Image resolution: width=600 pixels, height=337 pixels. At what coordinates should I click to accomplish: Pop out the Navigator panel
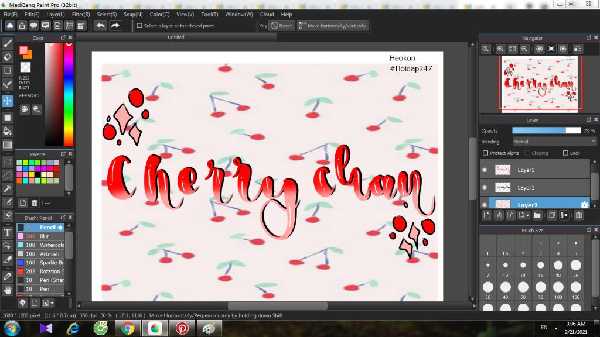(x=588, y=37)
